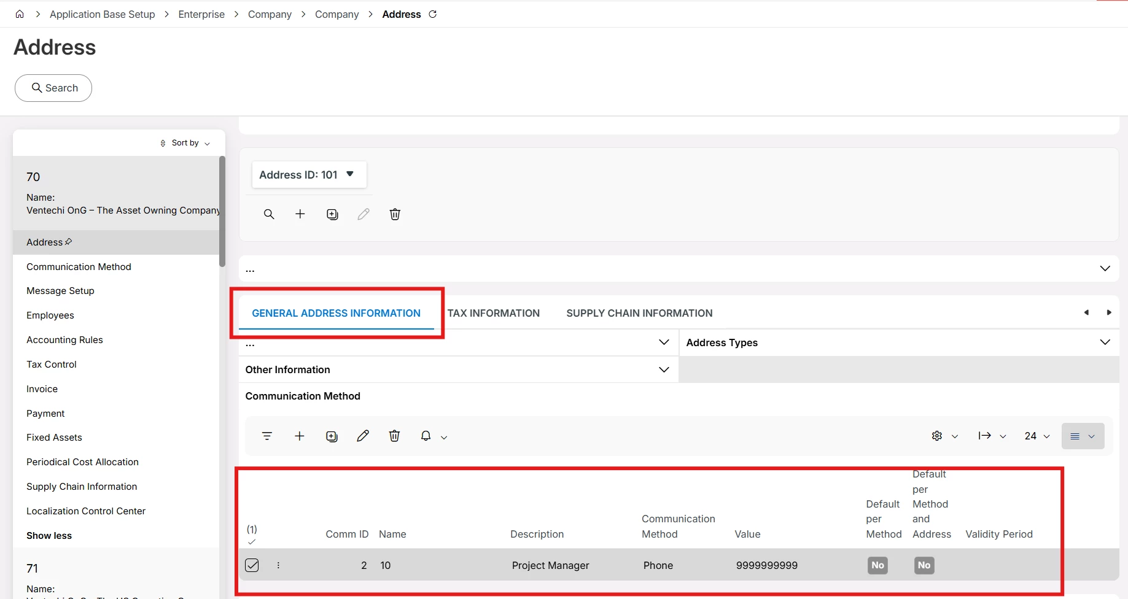This screenshot has height=599, width=1128.
Task: Sort table by Name column header
Action: (x=392, y=534)
